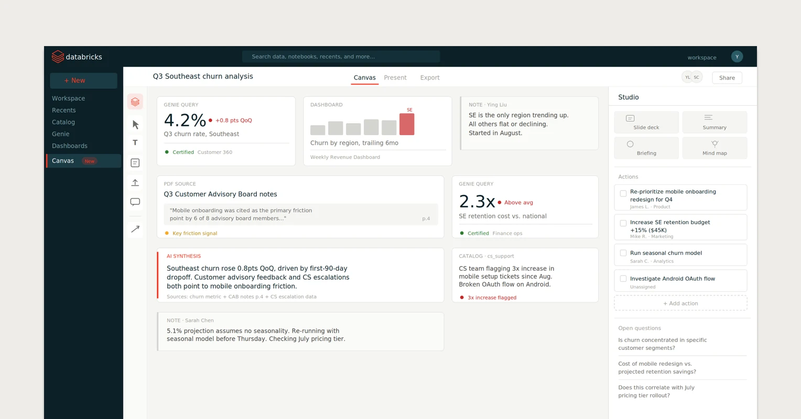Click the 4.2% churn rate value
This screenshot has height=419, width=801.
185,120
